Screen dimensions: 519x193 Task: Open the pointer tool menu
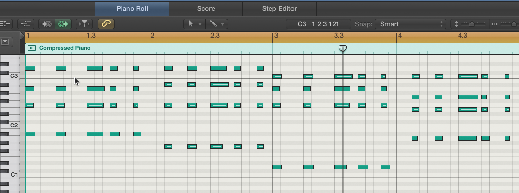[x=194, y=24]
